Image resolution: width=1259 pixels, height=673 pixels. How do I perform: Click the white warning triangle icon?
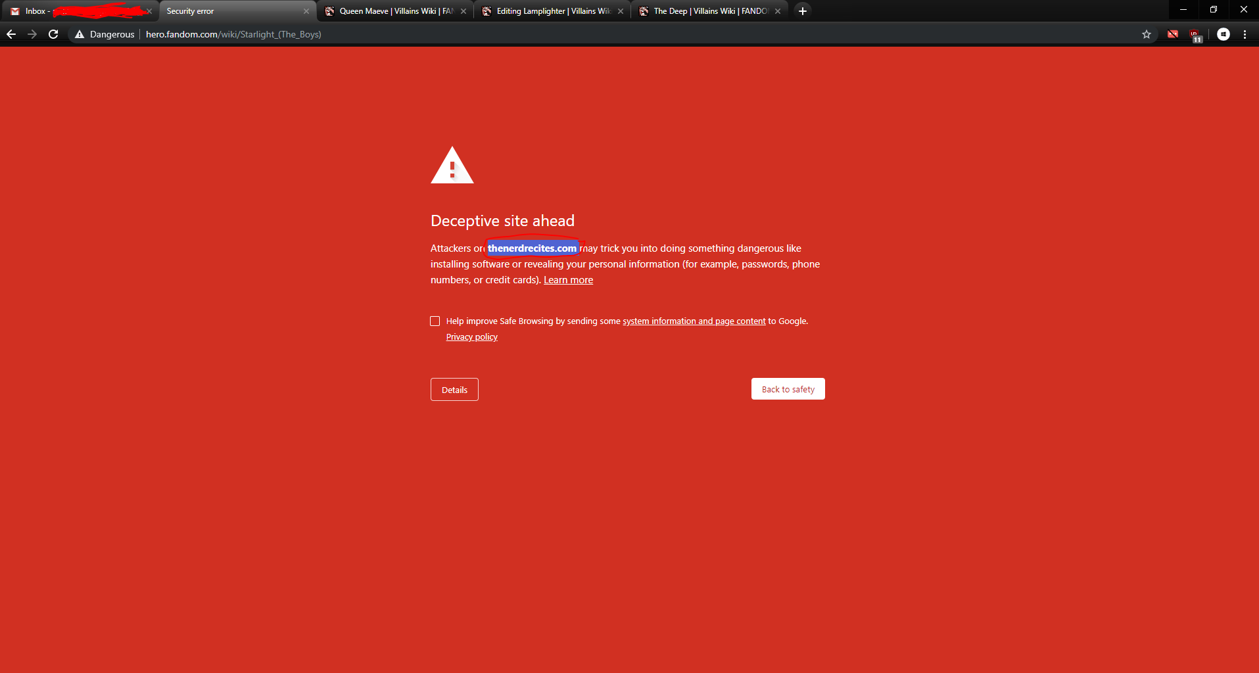click(x=452, y=165)
